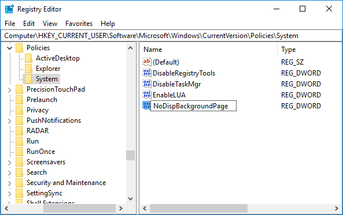Select the RADAR key label
This screenshot has width=343, height=215.
[38, 131]
